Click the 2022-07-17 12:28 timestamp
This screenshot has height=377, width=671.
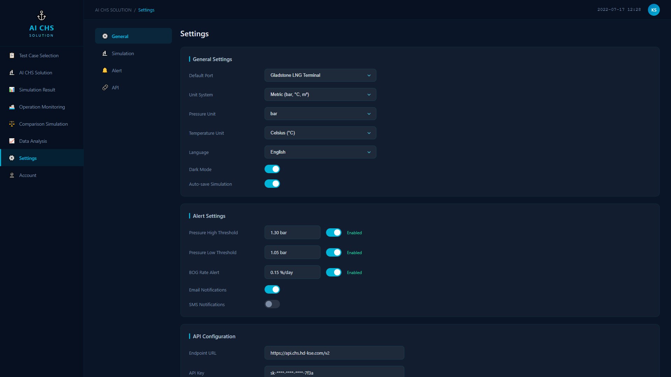619,10
